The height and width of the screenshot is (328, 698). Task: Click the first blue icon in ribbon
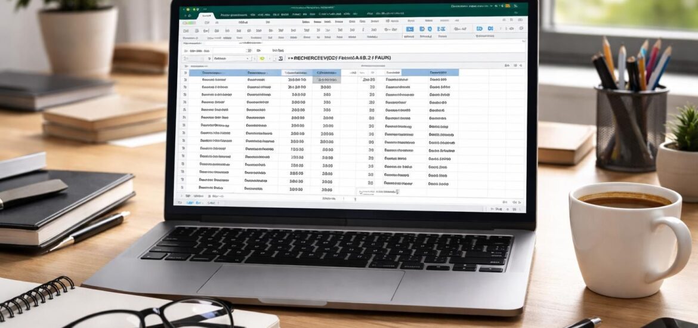[x=410, y=29]
